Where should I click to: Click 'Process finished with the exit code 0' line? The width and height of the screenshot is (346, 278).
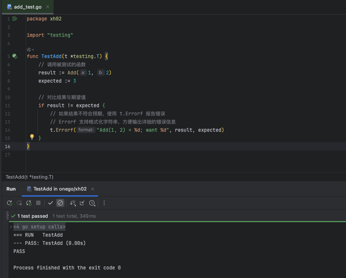(x=67, y=268)
